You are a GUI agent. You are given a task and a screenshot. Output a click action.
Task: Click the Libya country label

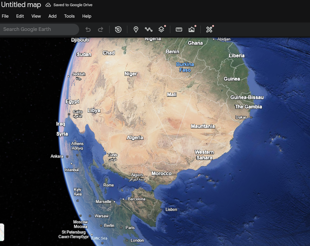[94, 110]
